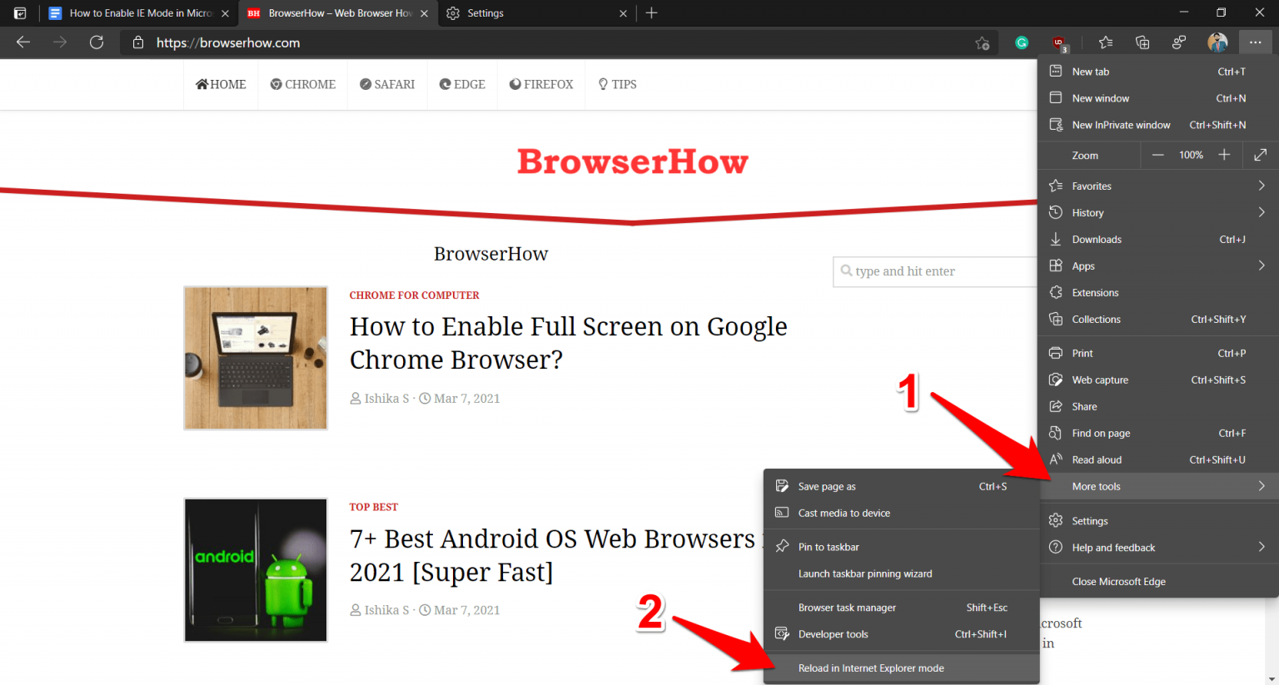Decrease page zoom with the minus control
Screen dimensions: 1279x685
[1158, 155]
